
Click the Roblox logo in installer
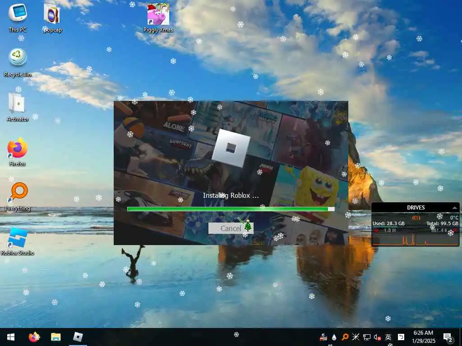[231, 148]
